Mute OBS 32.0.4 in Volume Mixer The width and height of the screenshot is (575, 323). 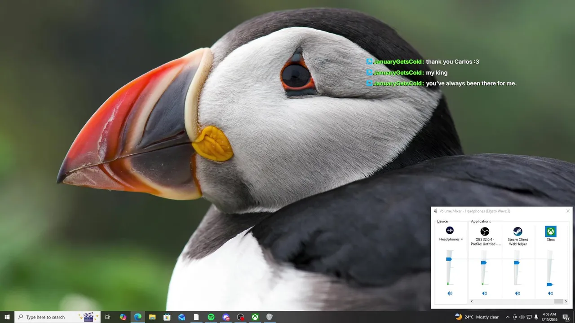pyautogui.click(x=485, y=293)
